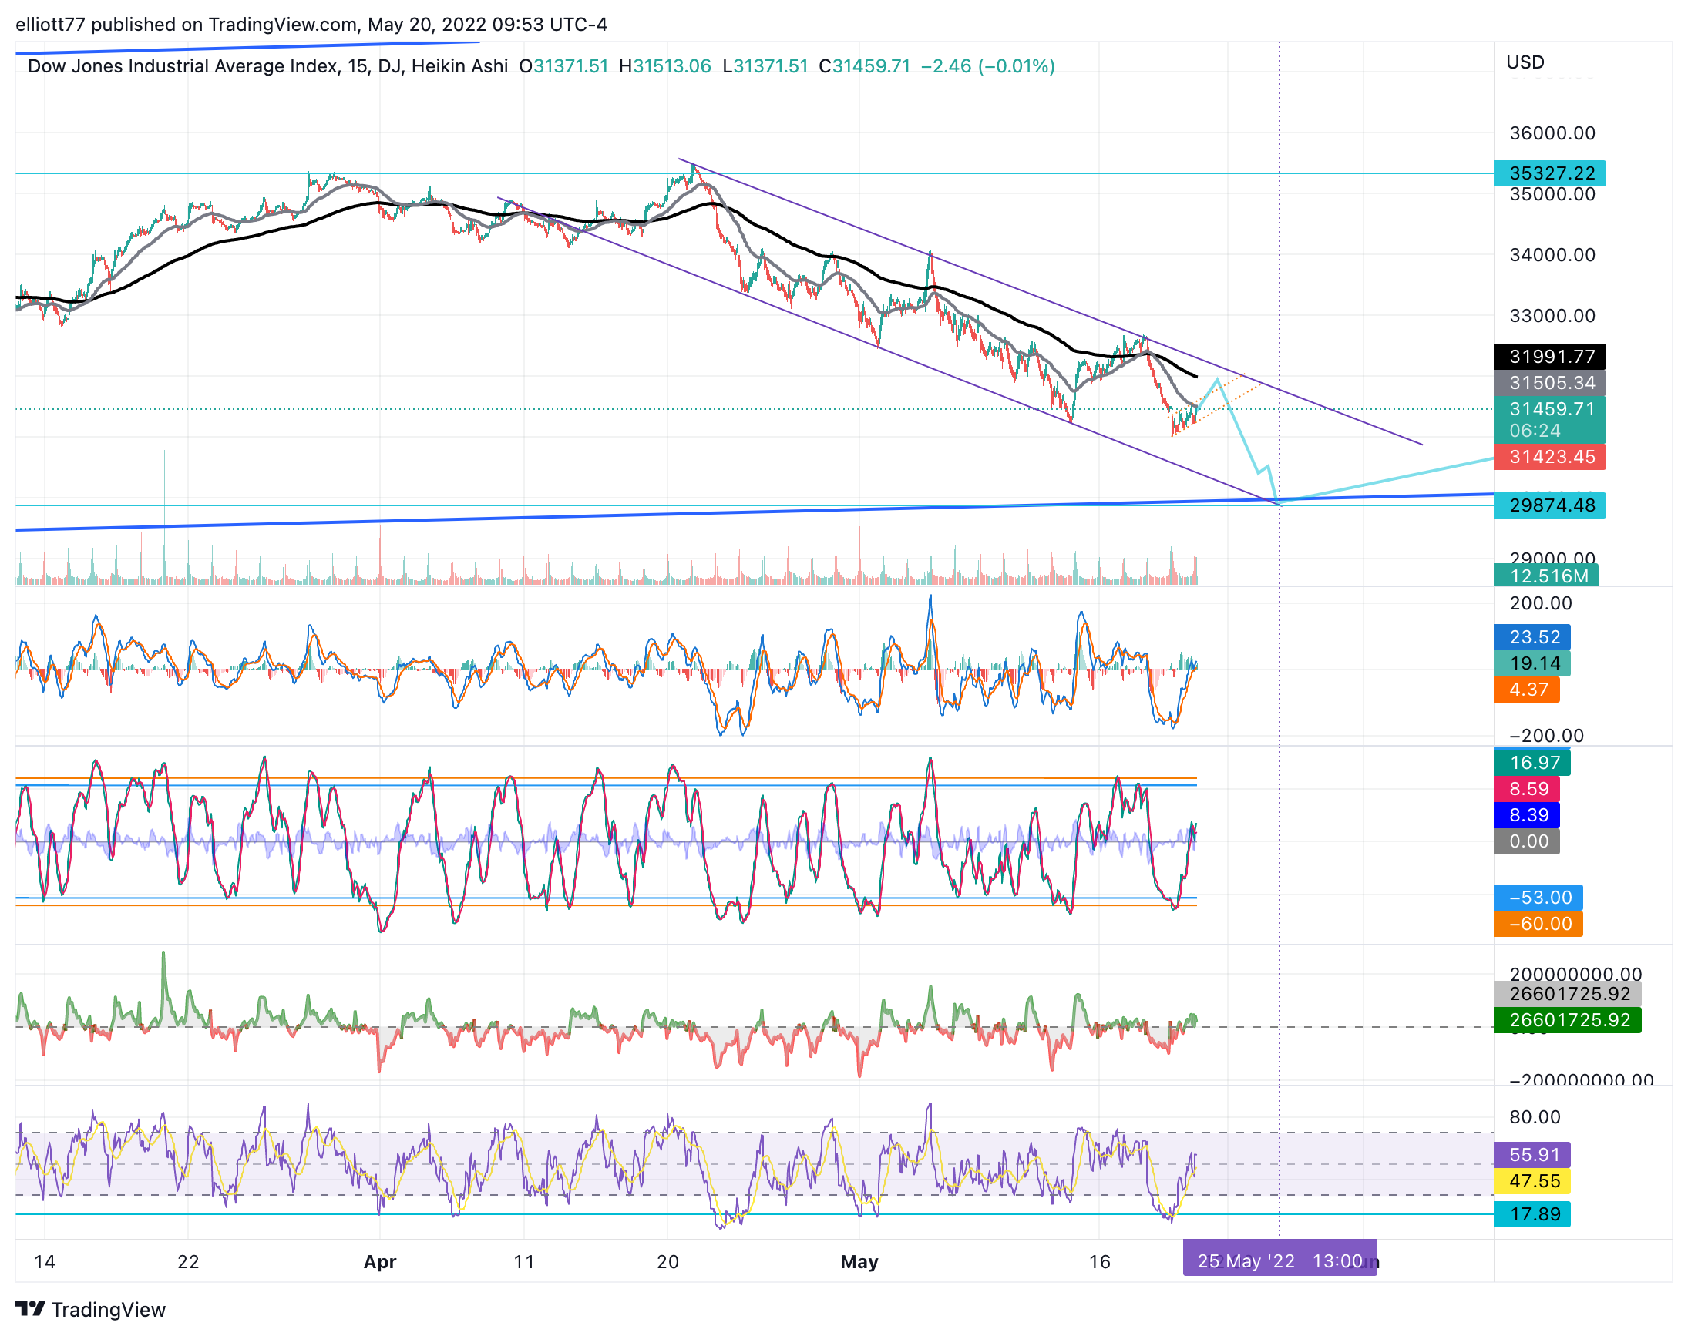Click the 31991.77 black moving average label
This screenshot has height=1336, width=1688.
(x=1548, y=357)
